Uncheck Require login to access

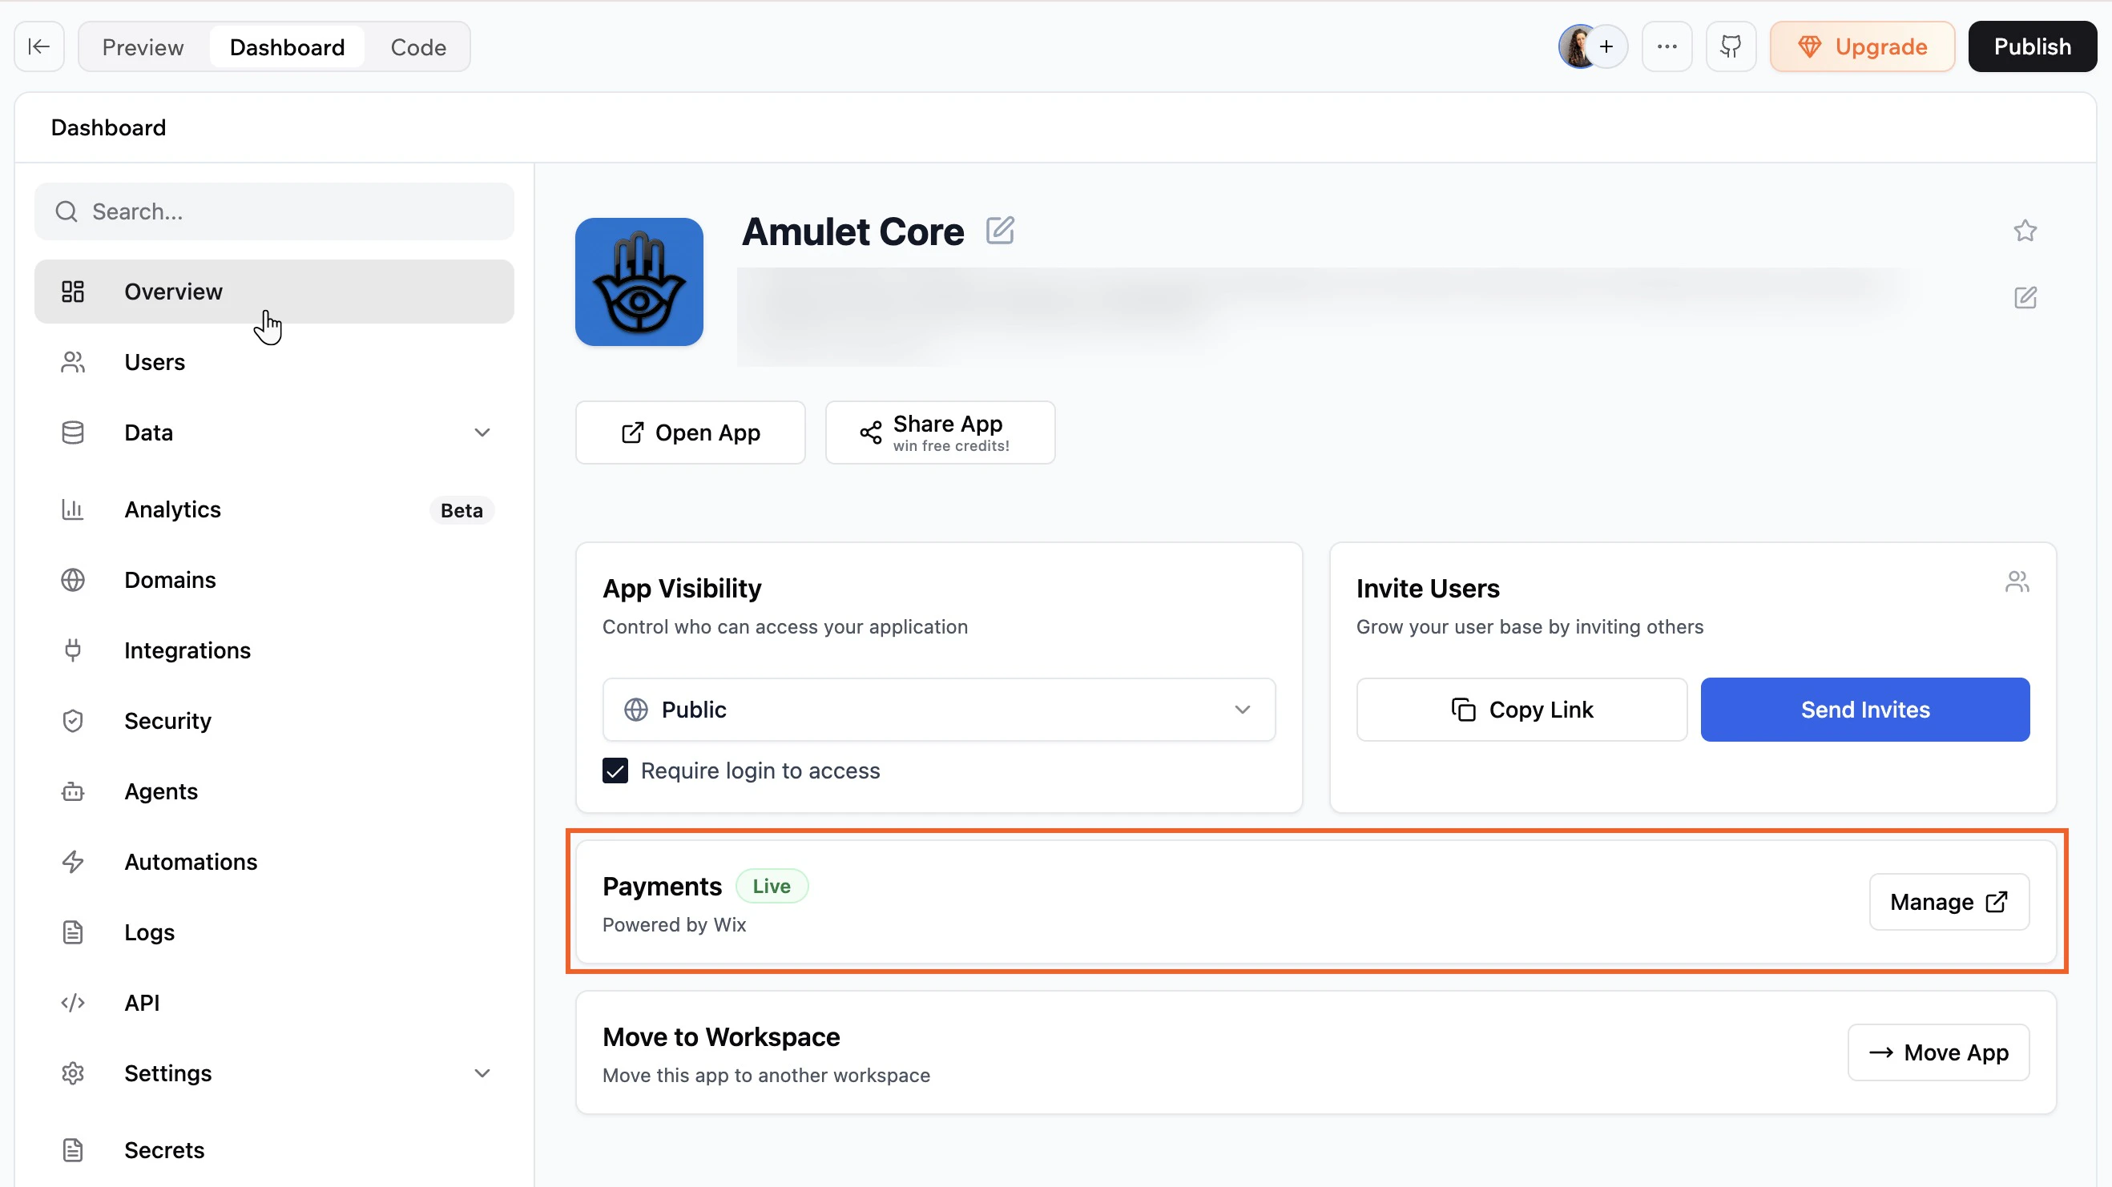pyautogui.click(x=615, y=770)
